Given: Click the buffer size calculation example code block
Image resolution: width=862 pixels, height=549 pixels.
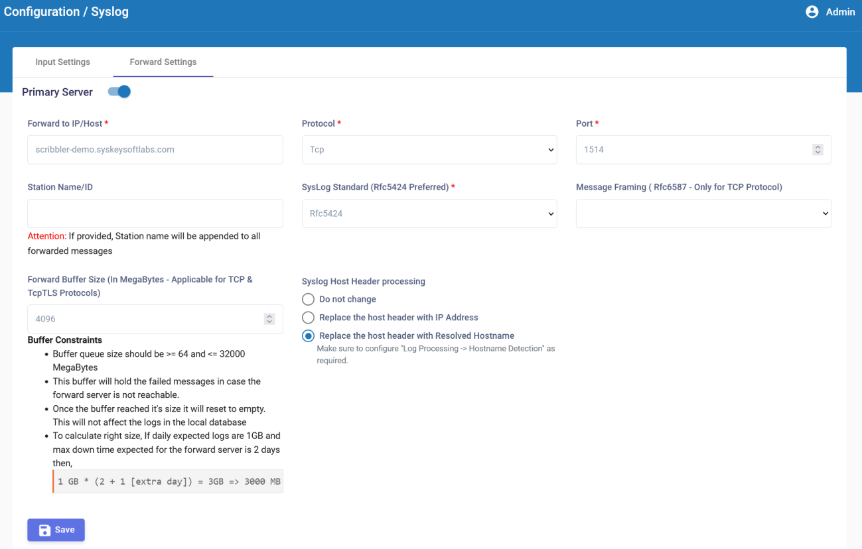Looking at the screenshot, I should point(169,481).
